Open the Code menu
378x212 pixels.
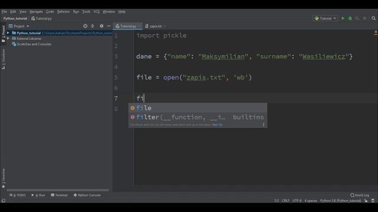[50, 12]
